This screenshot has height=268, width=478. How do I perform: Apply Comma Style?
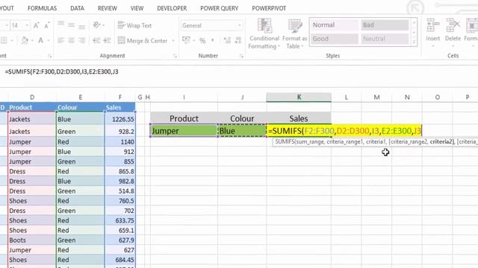[212, 40]
